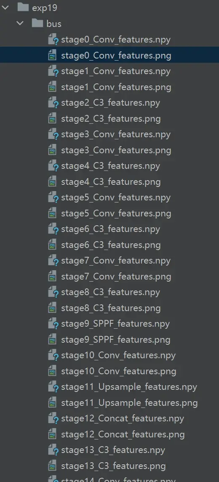Collapse the exp19 folder chevron

coord(5,8)
